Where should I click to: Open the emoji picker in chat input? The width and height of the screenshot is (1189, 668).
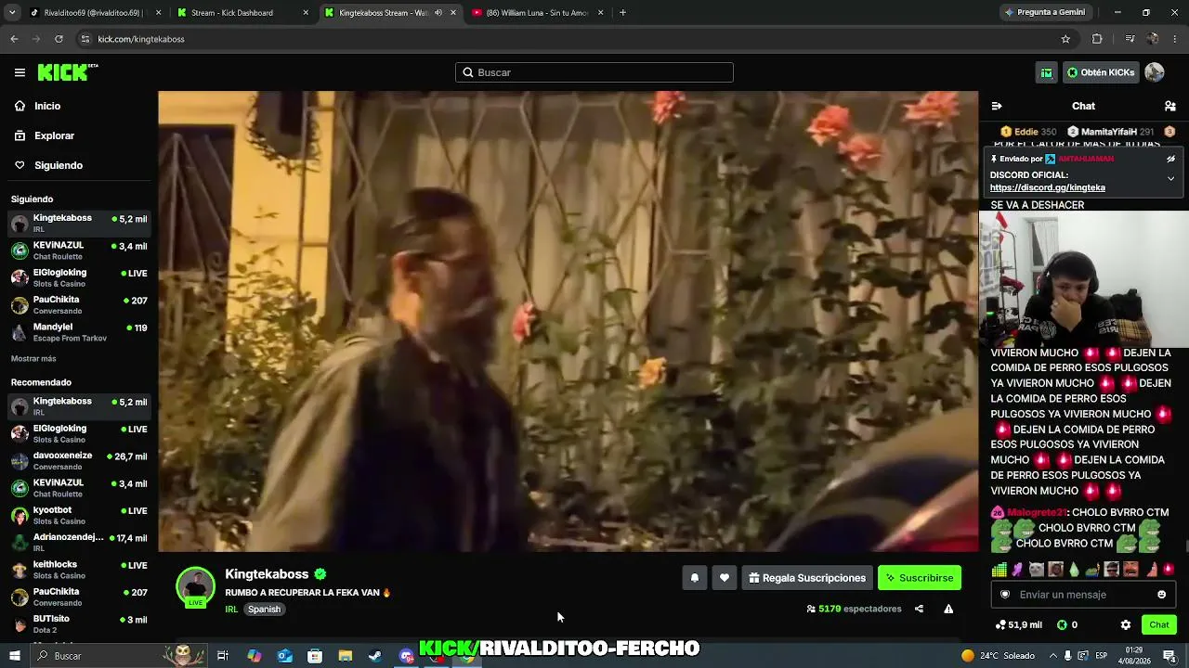pos(1161,595)
